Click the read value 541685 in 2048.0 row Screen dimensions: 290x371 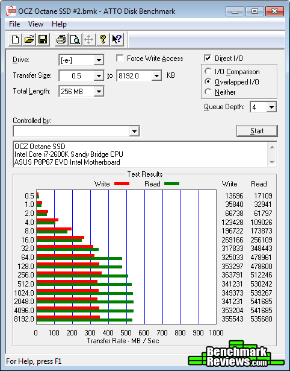tap(261, 302)
